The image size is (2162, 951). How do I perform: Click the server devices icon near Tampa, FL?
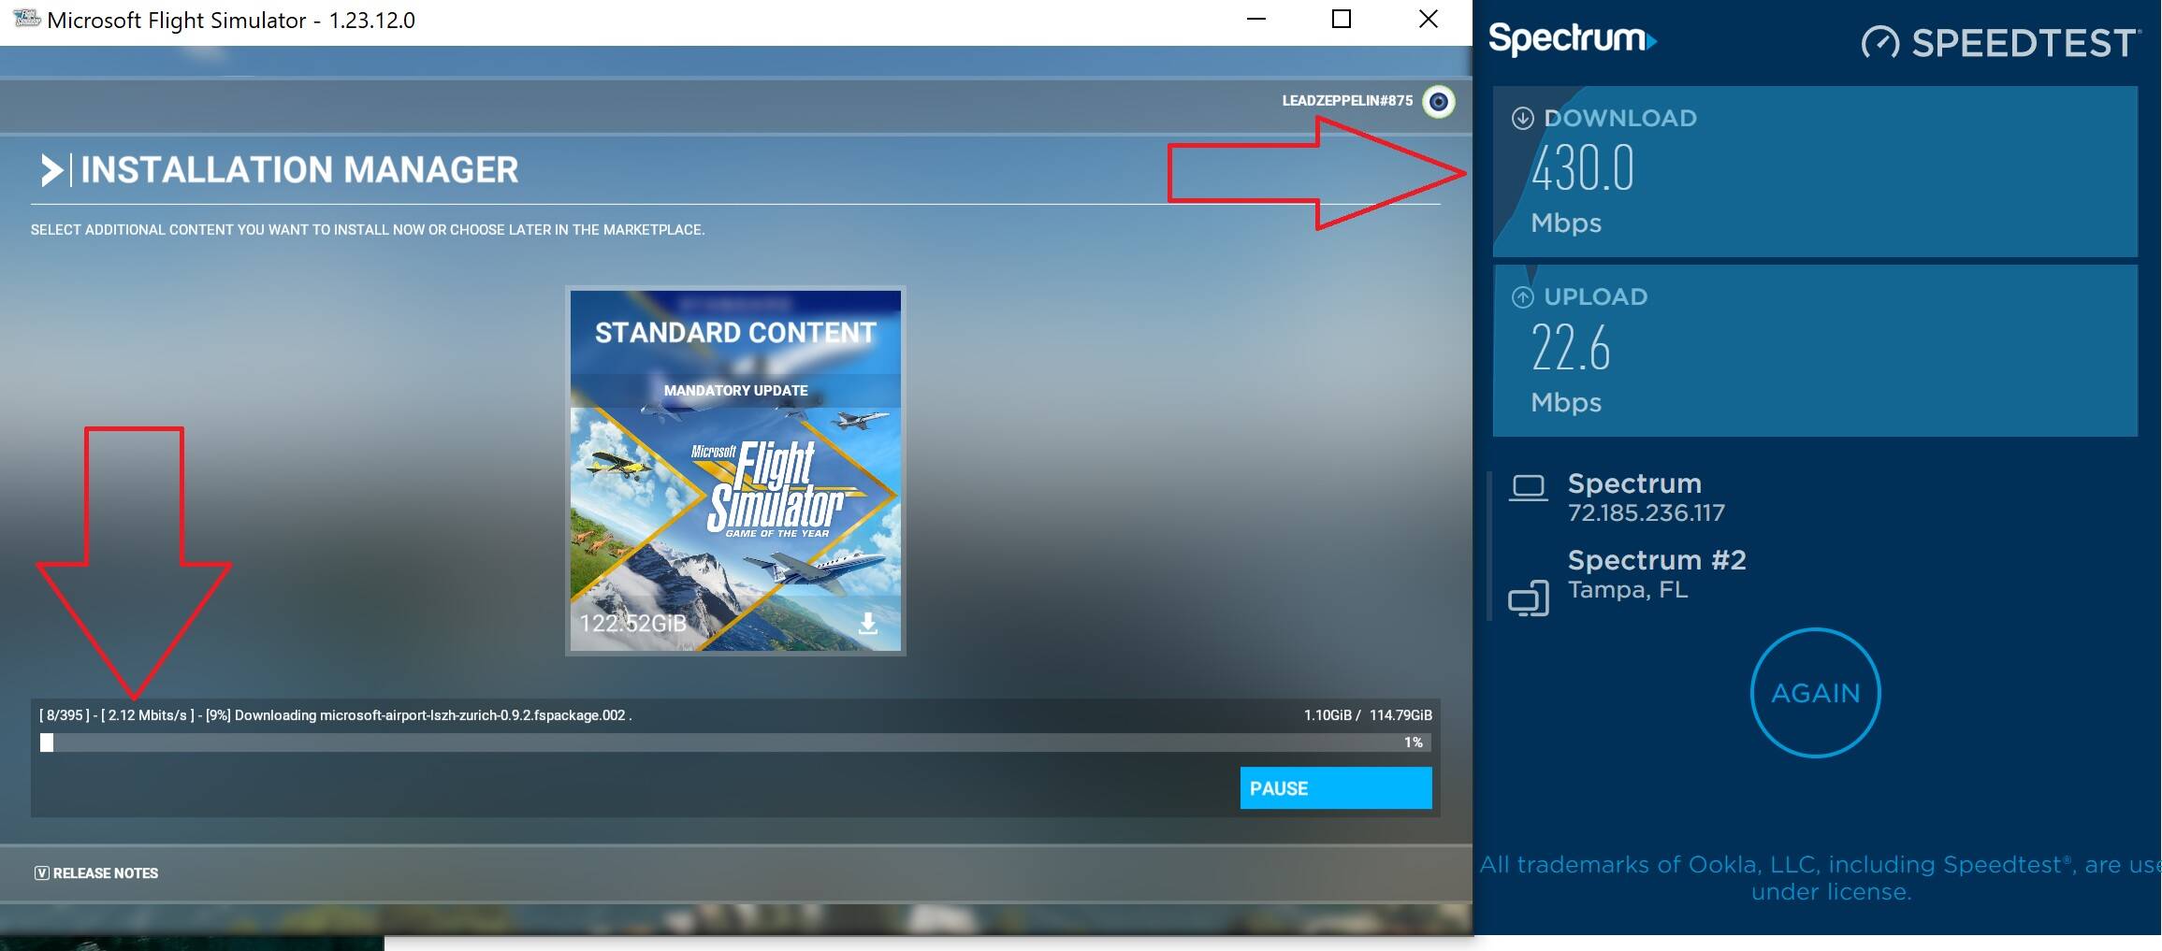point(1528,598)
